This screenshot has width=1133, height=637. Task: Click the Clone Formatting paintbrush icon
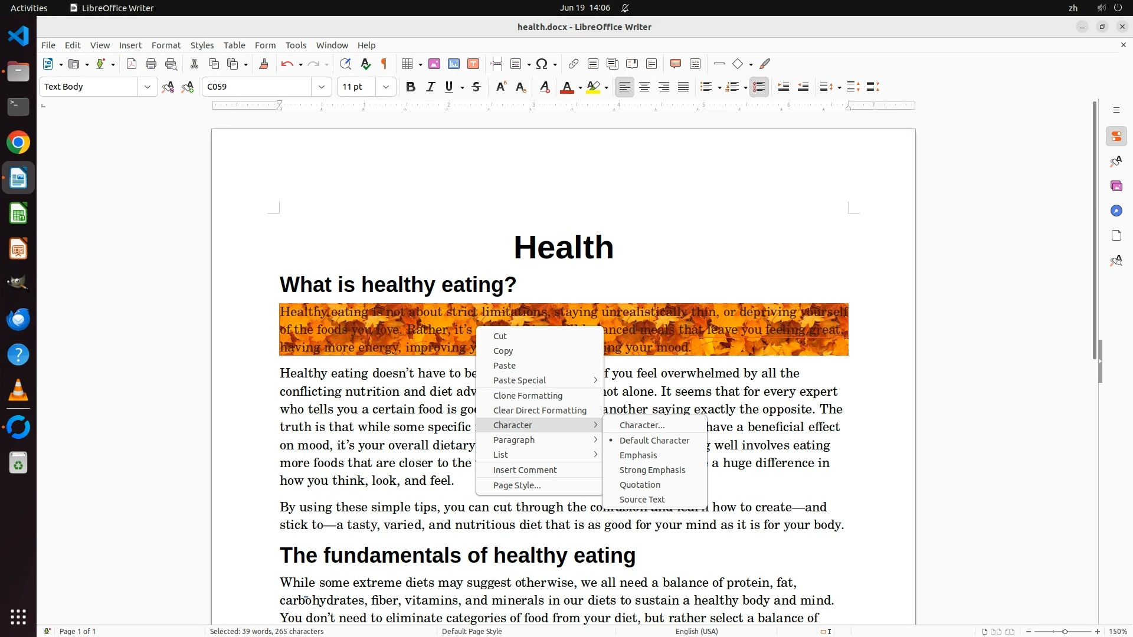(264, 64)
